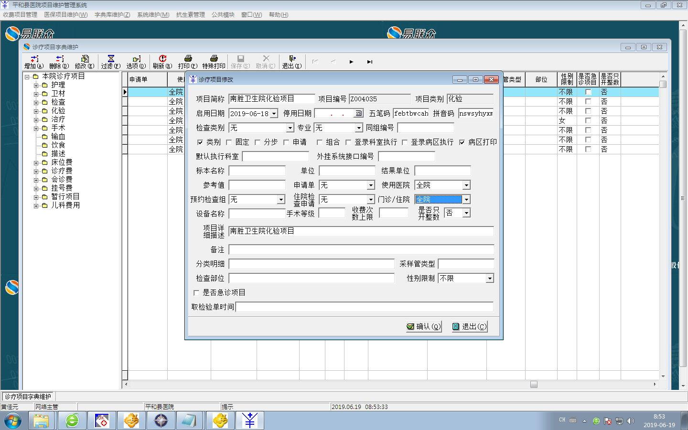Viewport: 688px width, 430px height.
Task: Select 儿科费用 in the tree
Action: point(65,205)
